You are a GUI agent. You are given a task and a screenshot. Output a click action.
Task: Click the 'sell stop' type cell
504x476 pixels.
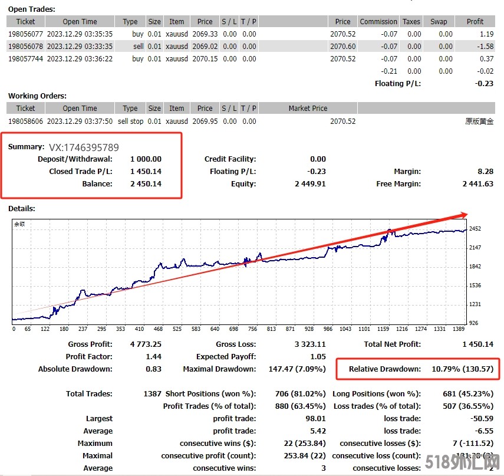130,122
